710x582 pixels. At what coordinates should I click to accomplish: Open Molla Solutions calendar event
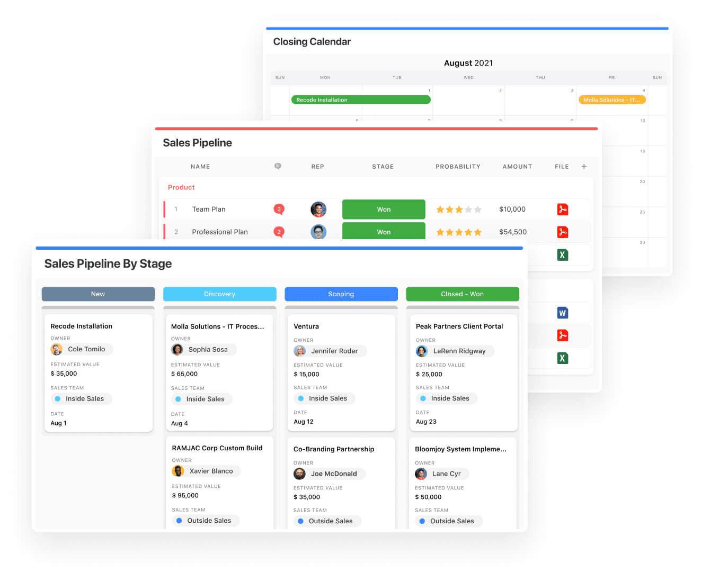coord(611,100)
